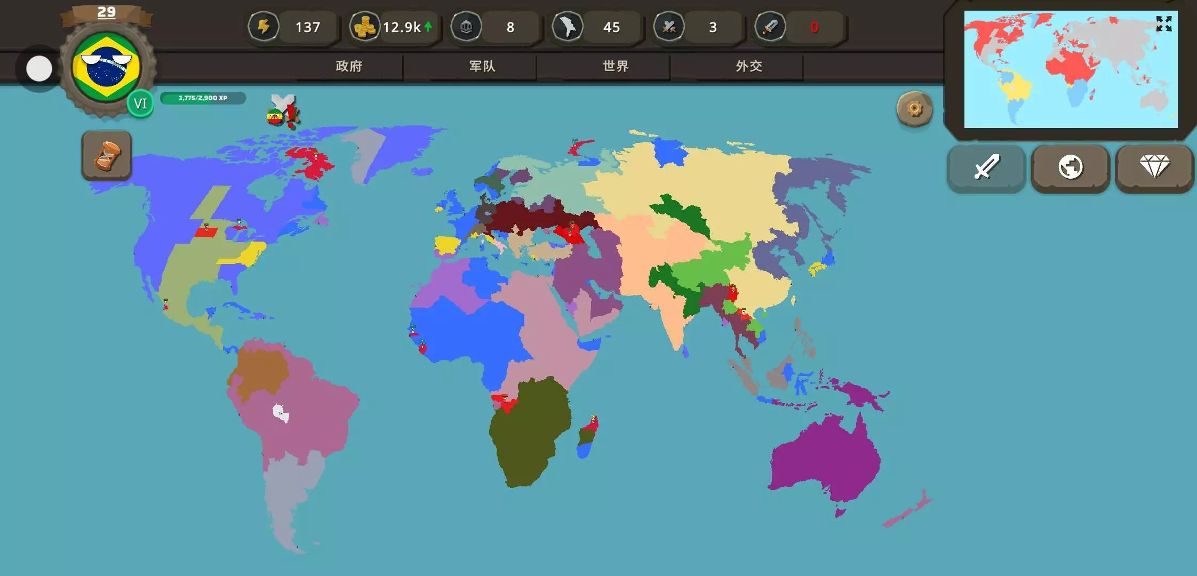Click the lightning energy icon
The image size is (1197, 576).
[264, 27]
